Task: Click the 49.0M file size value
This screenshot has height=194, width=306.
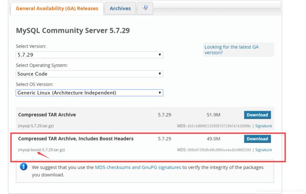Action: click(213, 139)
